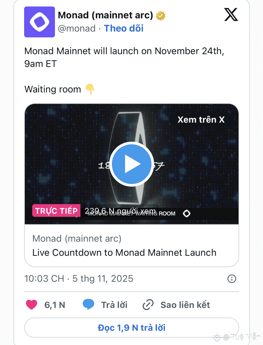Click the @monad handle

click(x=77, y=28)
